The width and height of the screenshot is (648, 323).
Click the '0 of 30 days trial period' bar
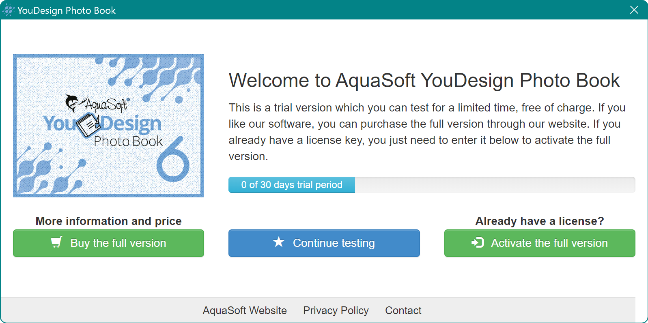(291, 185)
